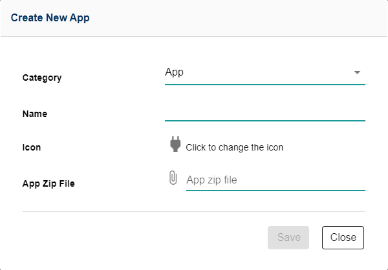Expand the Category dropdown arrow

point(357,72)
